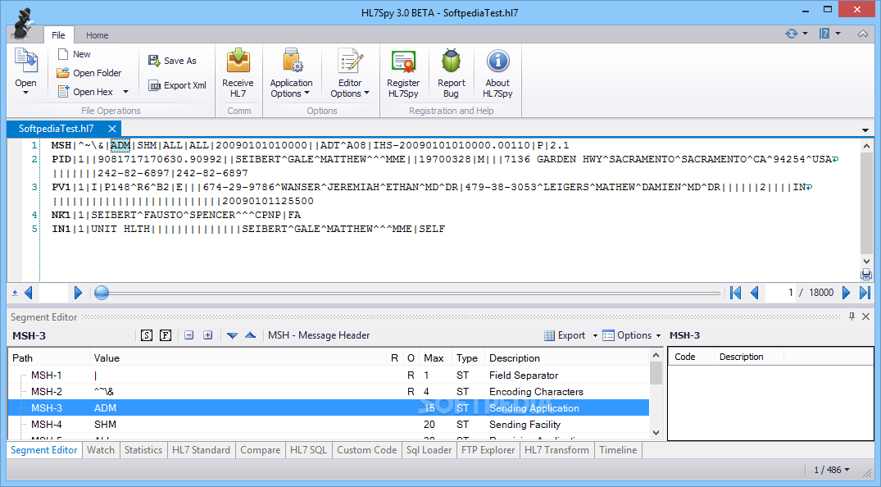Create a New file
Screen dimensions: 881x487
click(74, 54)
